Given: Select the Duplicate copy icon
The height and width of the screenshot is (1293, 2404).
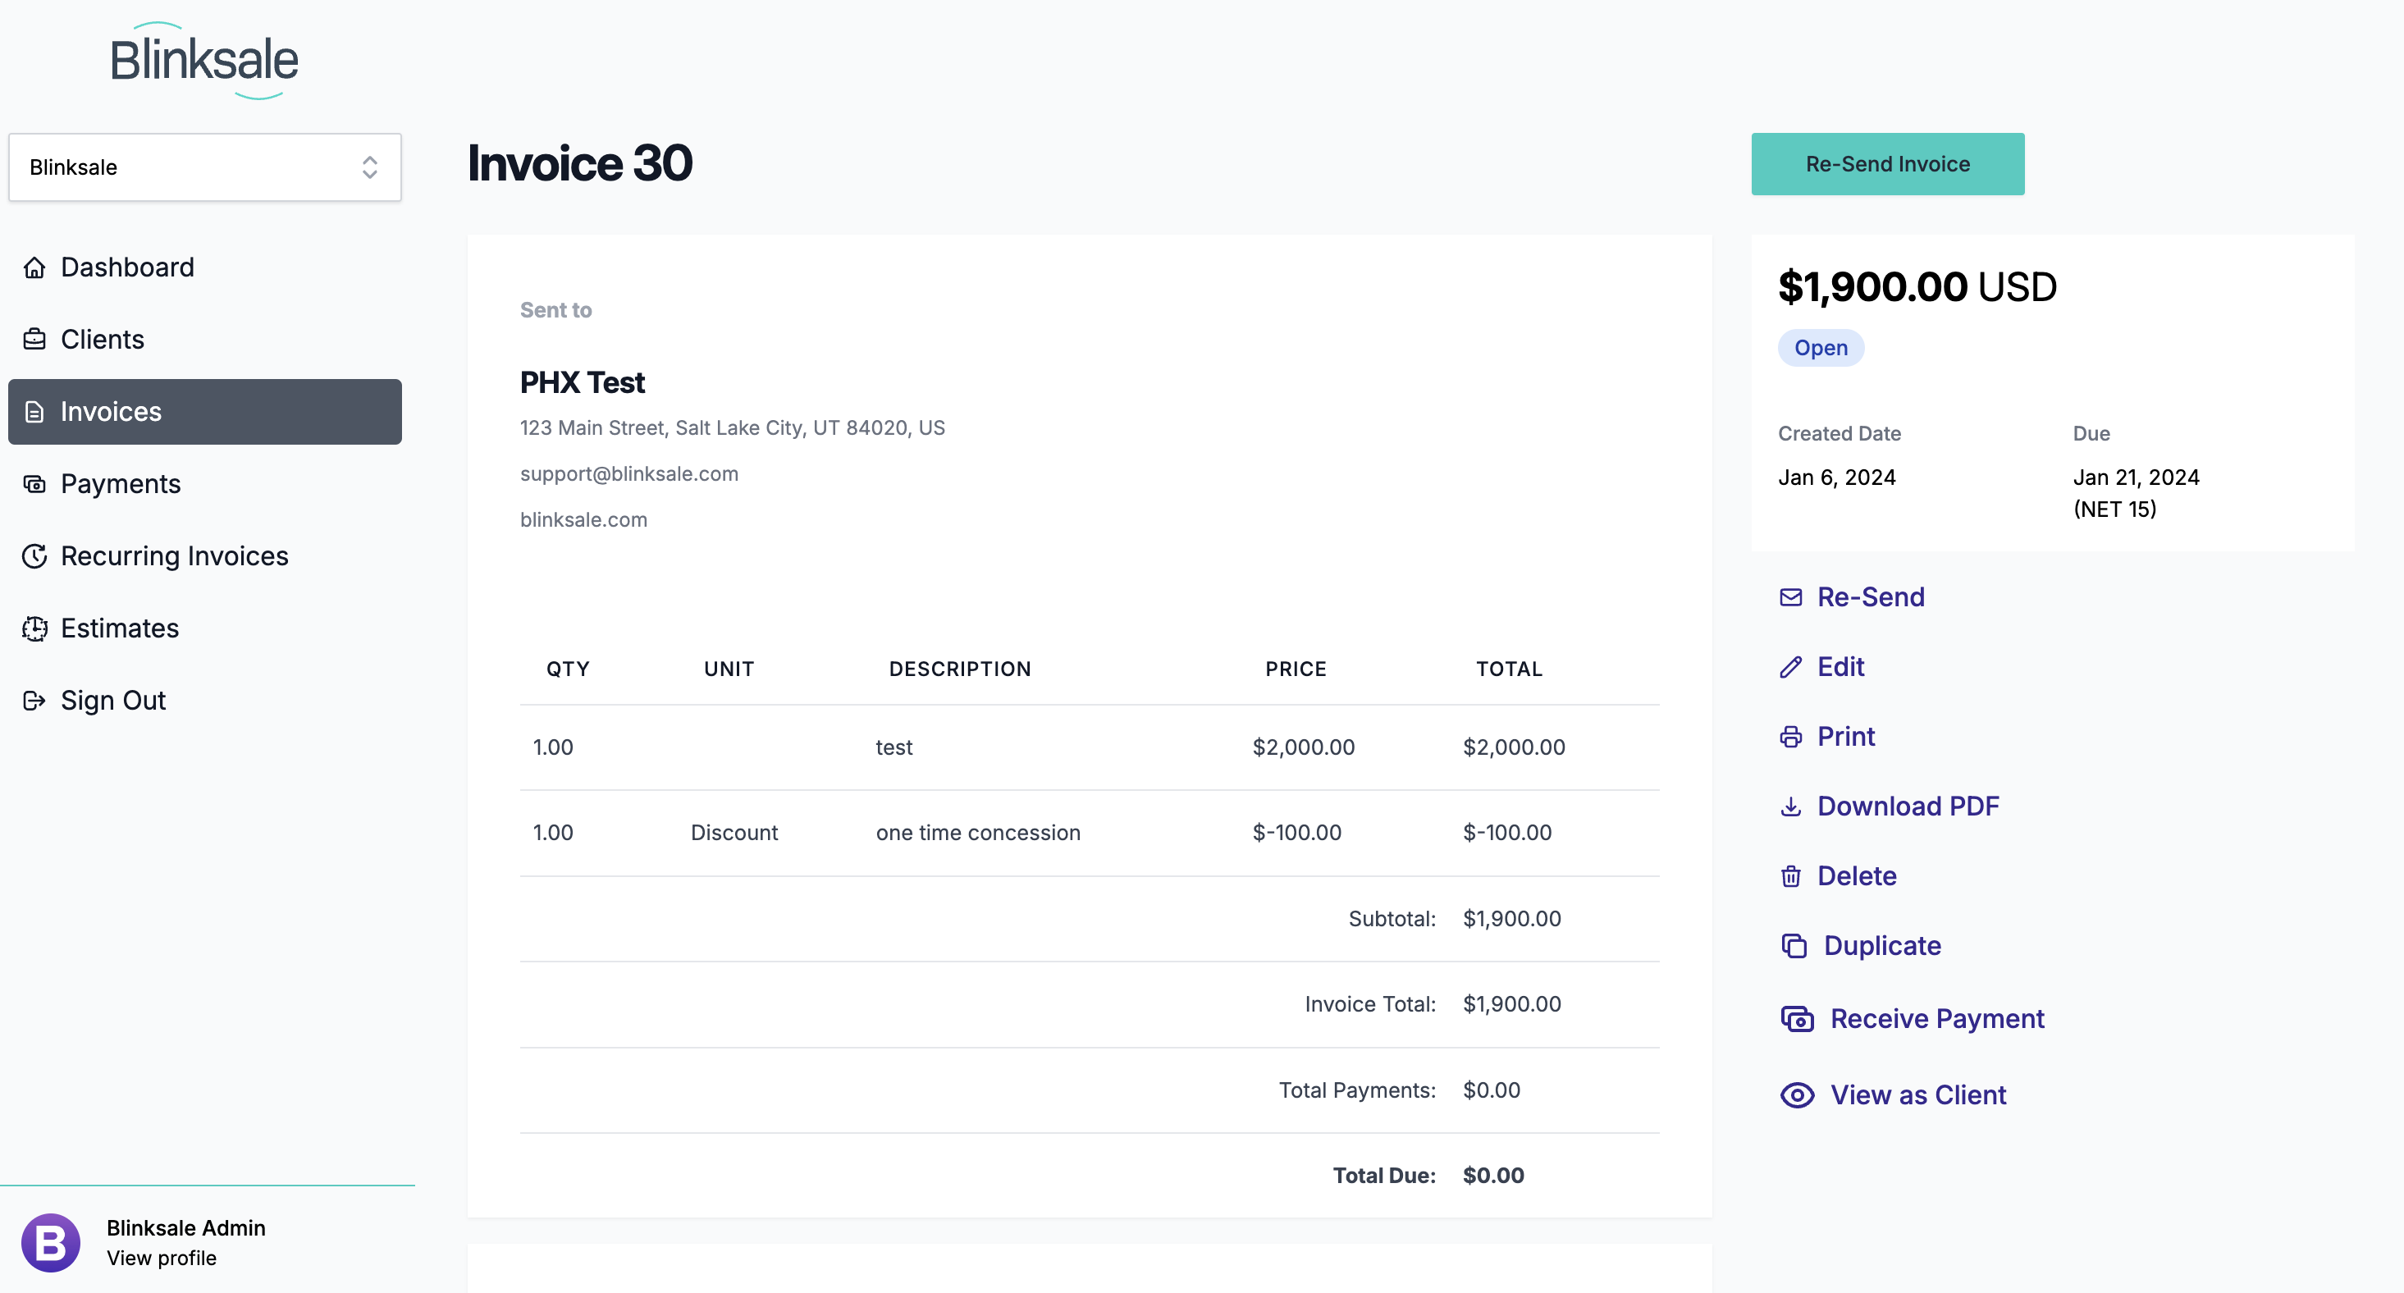Looking at the screenshot, I should (x=1794, y=945).
